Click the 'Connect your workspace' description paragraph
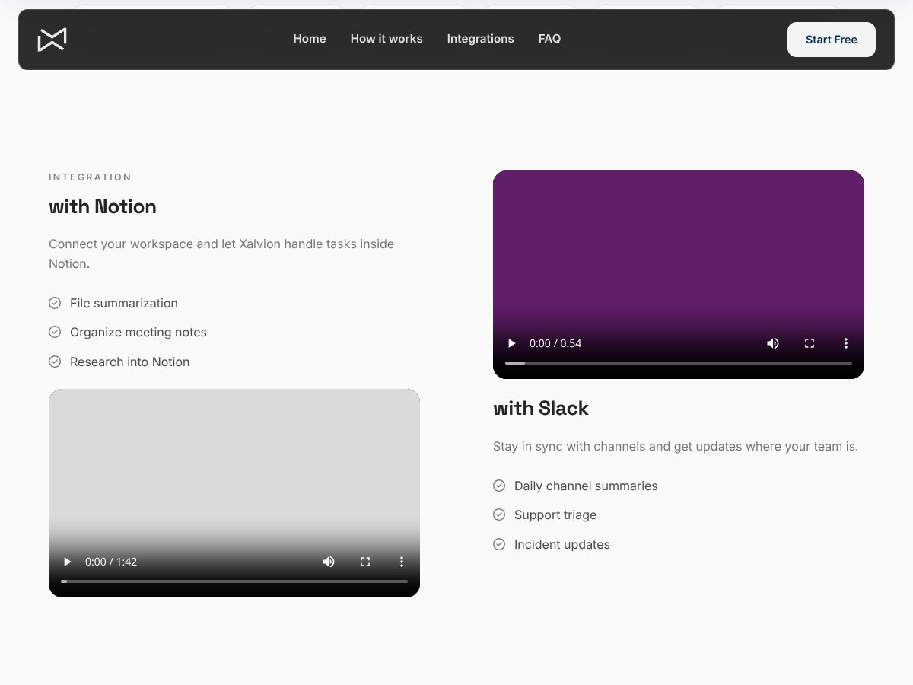 coord(221,253)
